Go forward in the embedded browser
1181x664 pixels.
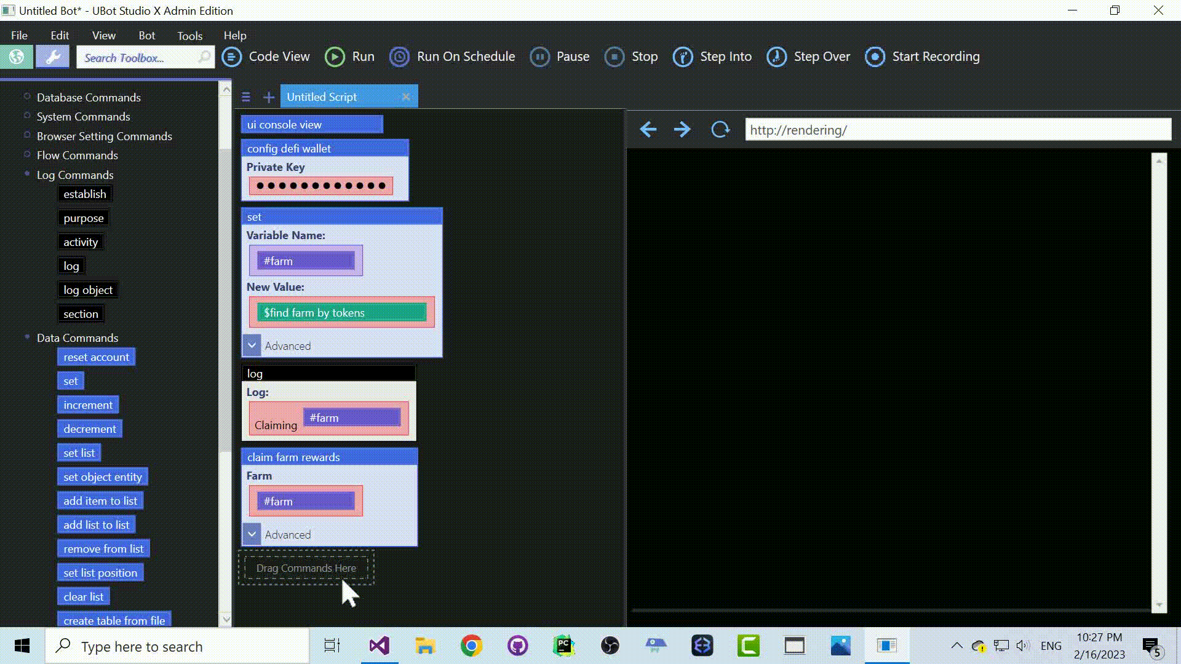click(x=682, y=130)
